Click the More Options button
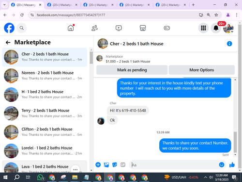Screen dimensions: 242x182 click(x=202, y=70)
